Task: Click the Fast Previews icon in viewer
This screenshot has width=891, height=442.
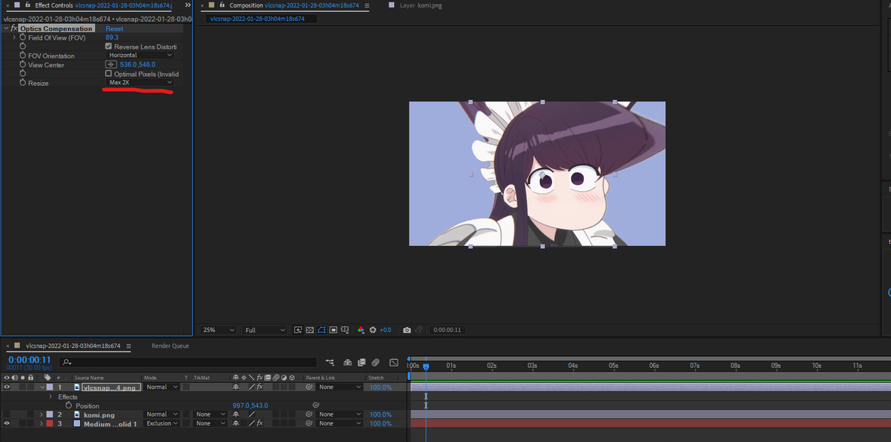Action: coord(297,330)
